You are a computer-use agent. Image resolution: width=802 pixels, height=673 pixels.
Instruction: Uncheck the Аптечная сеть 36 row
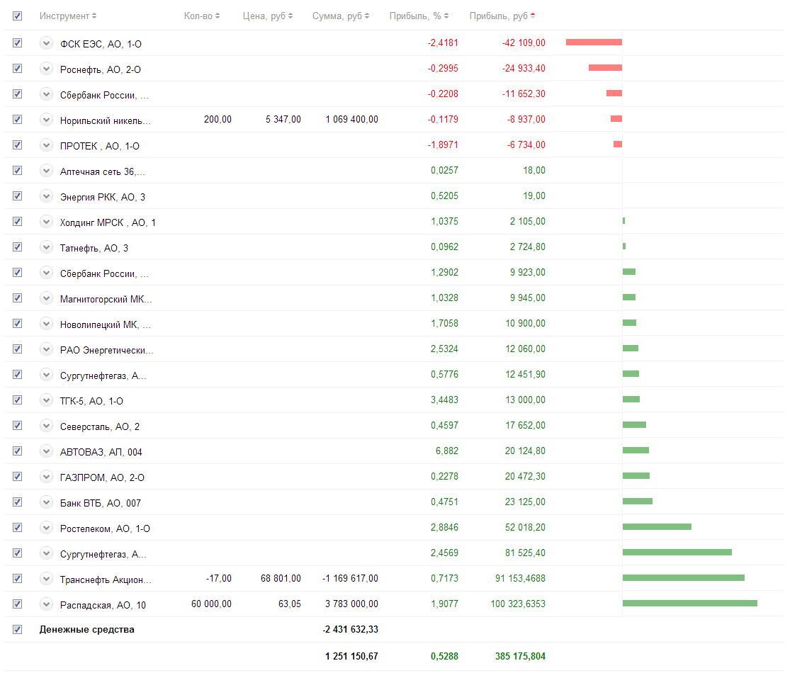point(18,171)
